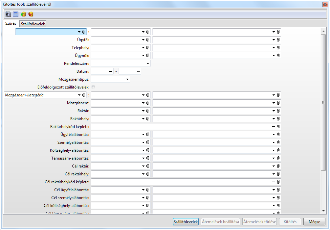Open the start date picker ellipsis in Dátum
330x230 pixels.
111,71
